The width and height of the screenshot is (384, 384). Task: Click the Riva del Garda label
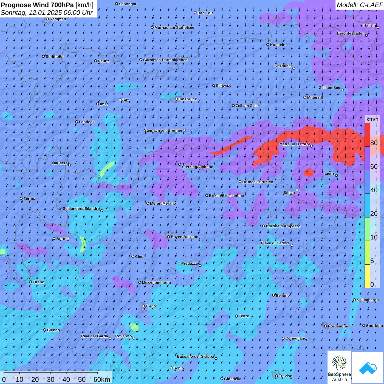95,336
